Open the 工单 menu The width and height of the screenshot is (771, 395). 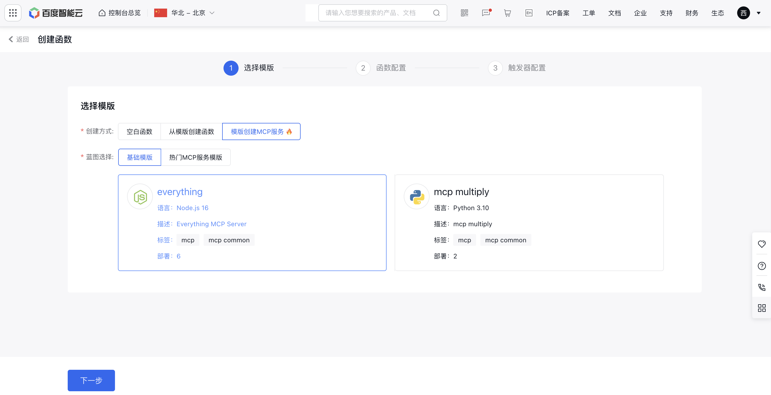tap(589, 13)
